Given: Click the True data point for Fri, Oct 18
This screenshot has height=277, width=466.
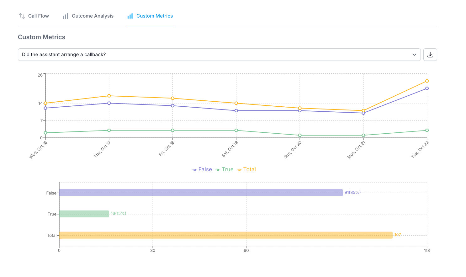Looking at the screenshot, I should pyautogui.click(x=172, y=130).
